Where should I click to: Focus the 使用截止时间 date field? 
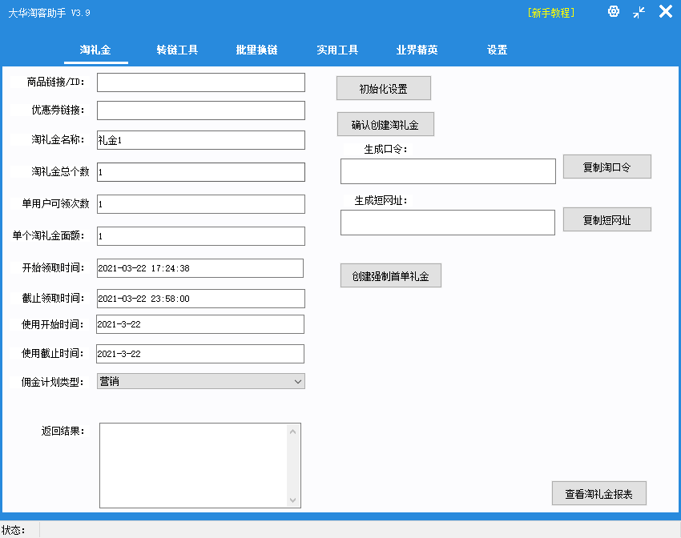(199, 354)
